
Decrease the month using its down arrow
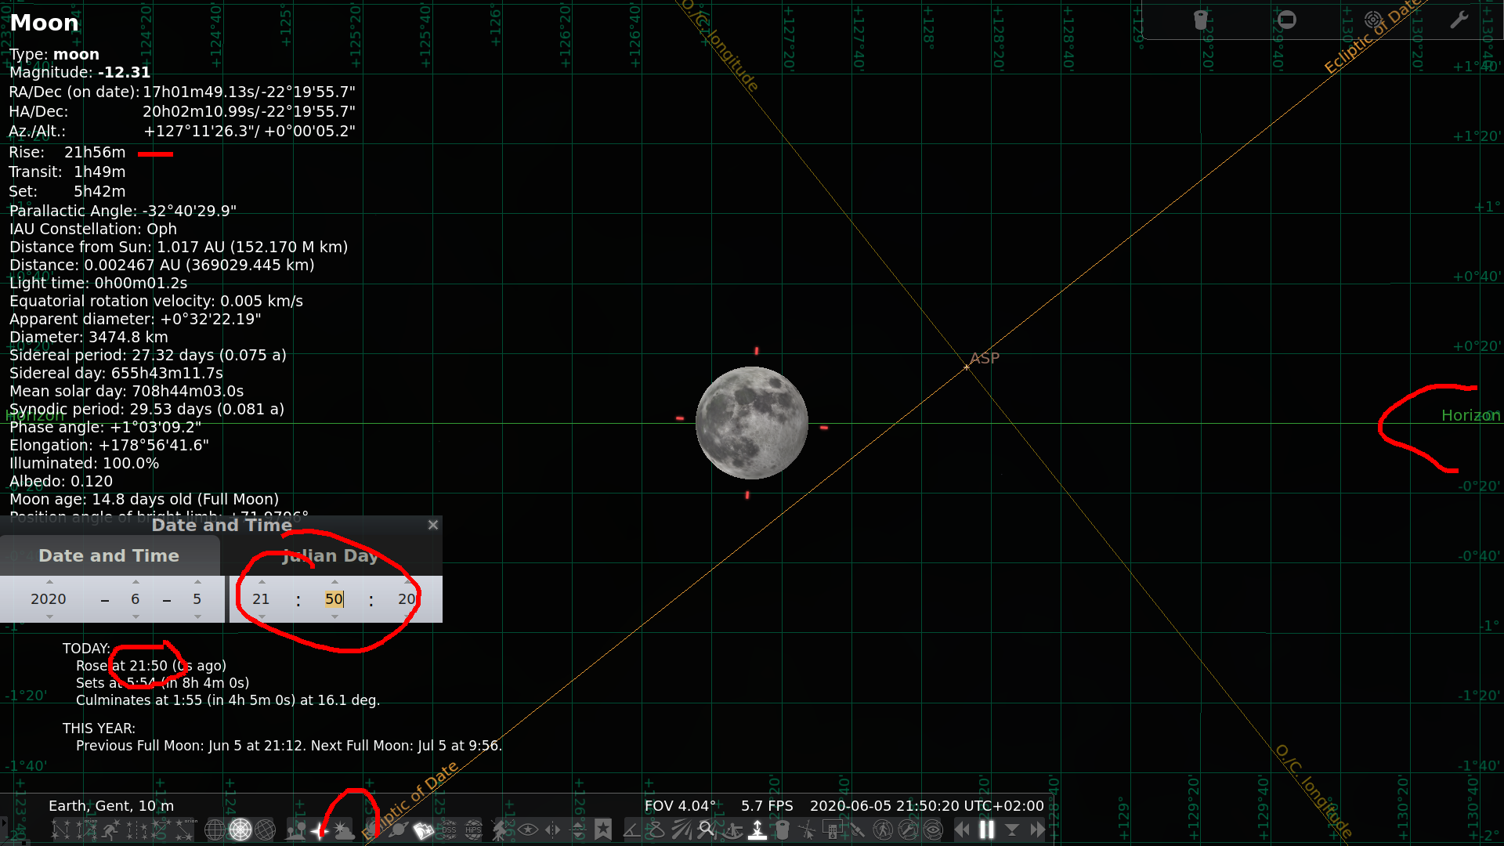point(135,617)
